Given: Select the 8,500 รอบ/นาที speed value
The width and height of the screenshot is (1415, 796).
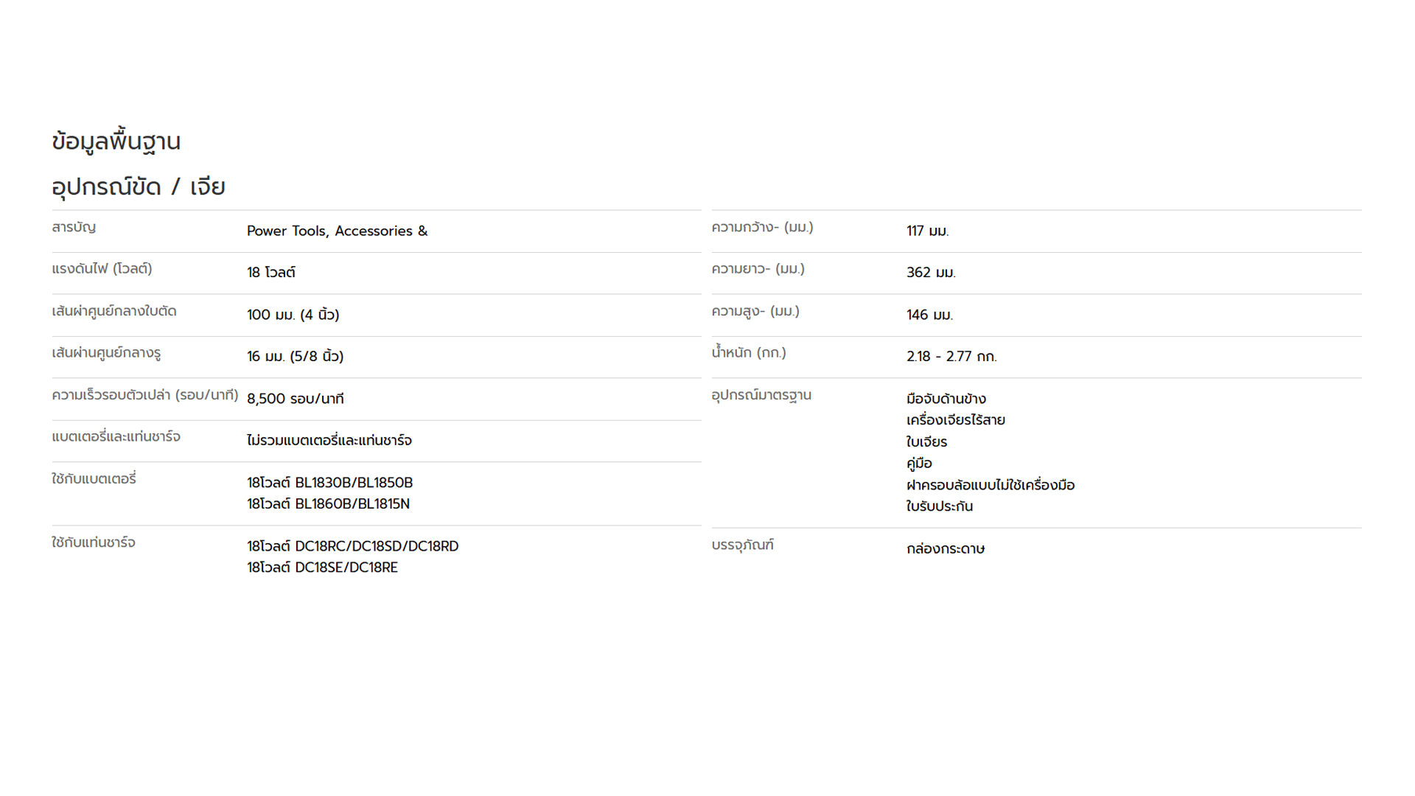Looking at the screenshot, I should pos(296,399).
